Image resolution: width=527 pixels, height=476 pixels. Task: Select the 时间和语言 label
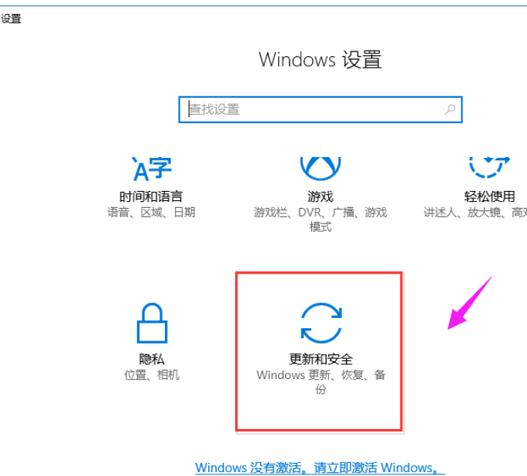[151, 196]
